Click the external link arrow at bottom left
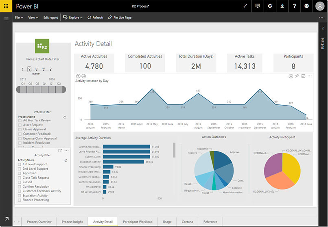Screen dimensions: 328x227 point(7,219)
